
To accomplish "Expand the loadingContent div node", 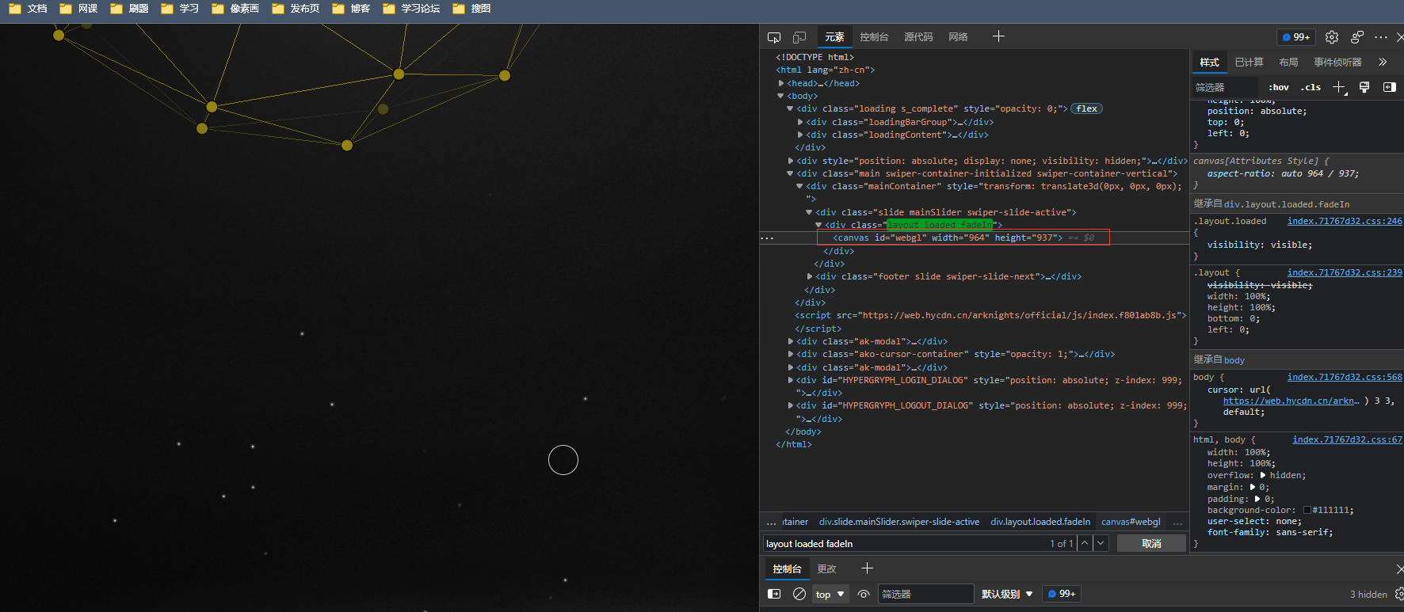I will point(800,135).
